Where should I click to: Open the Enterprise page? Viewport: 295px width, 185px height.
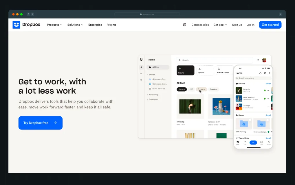point(95,25)
